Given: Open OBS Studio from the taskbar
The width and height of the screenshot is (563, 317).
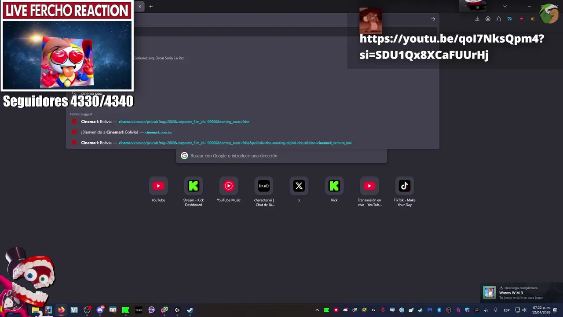Looking at the screenshot, I should [87, 310].
